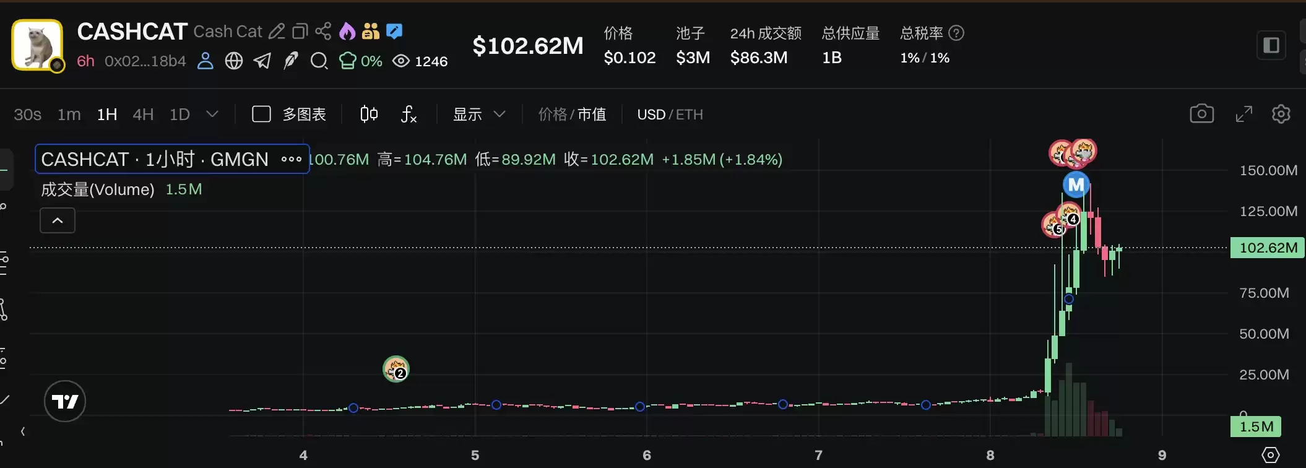Image resolution: width=1306 pixels, height=468 pixels.
Task: Open the candlestick chart type selector
Action: (369, 114)
